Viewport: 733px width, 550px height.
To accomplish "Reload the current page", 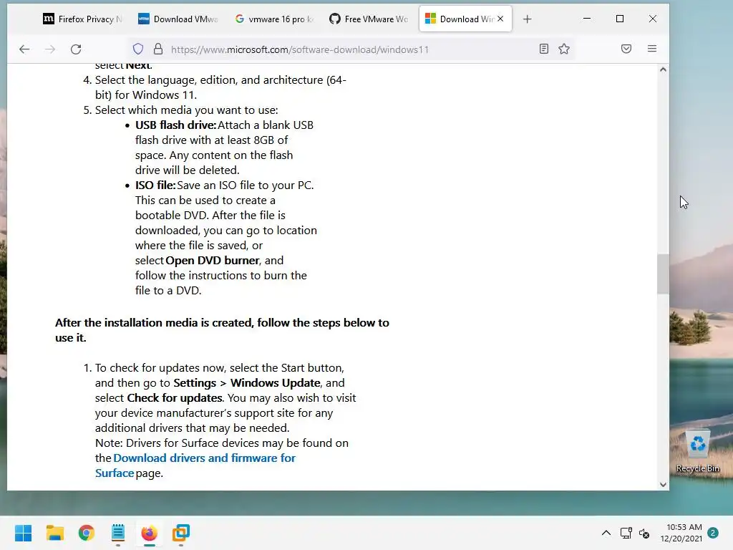I will [x=76, y=49].
